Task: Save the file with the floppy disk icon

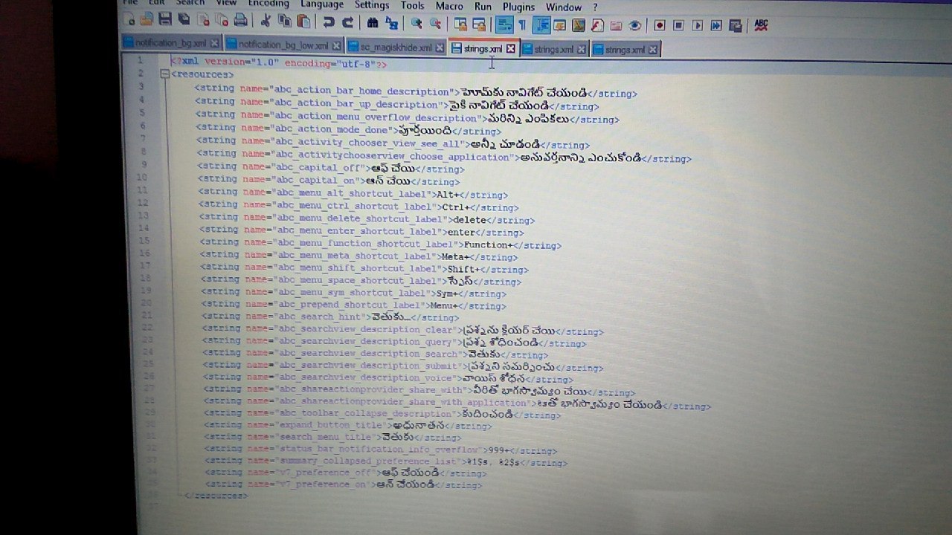Action: 165,20
